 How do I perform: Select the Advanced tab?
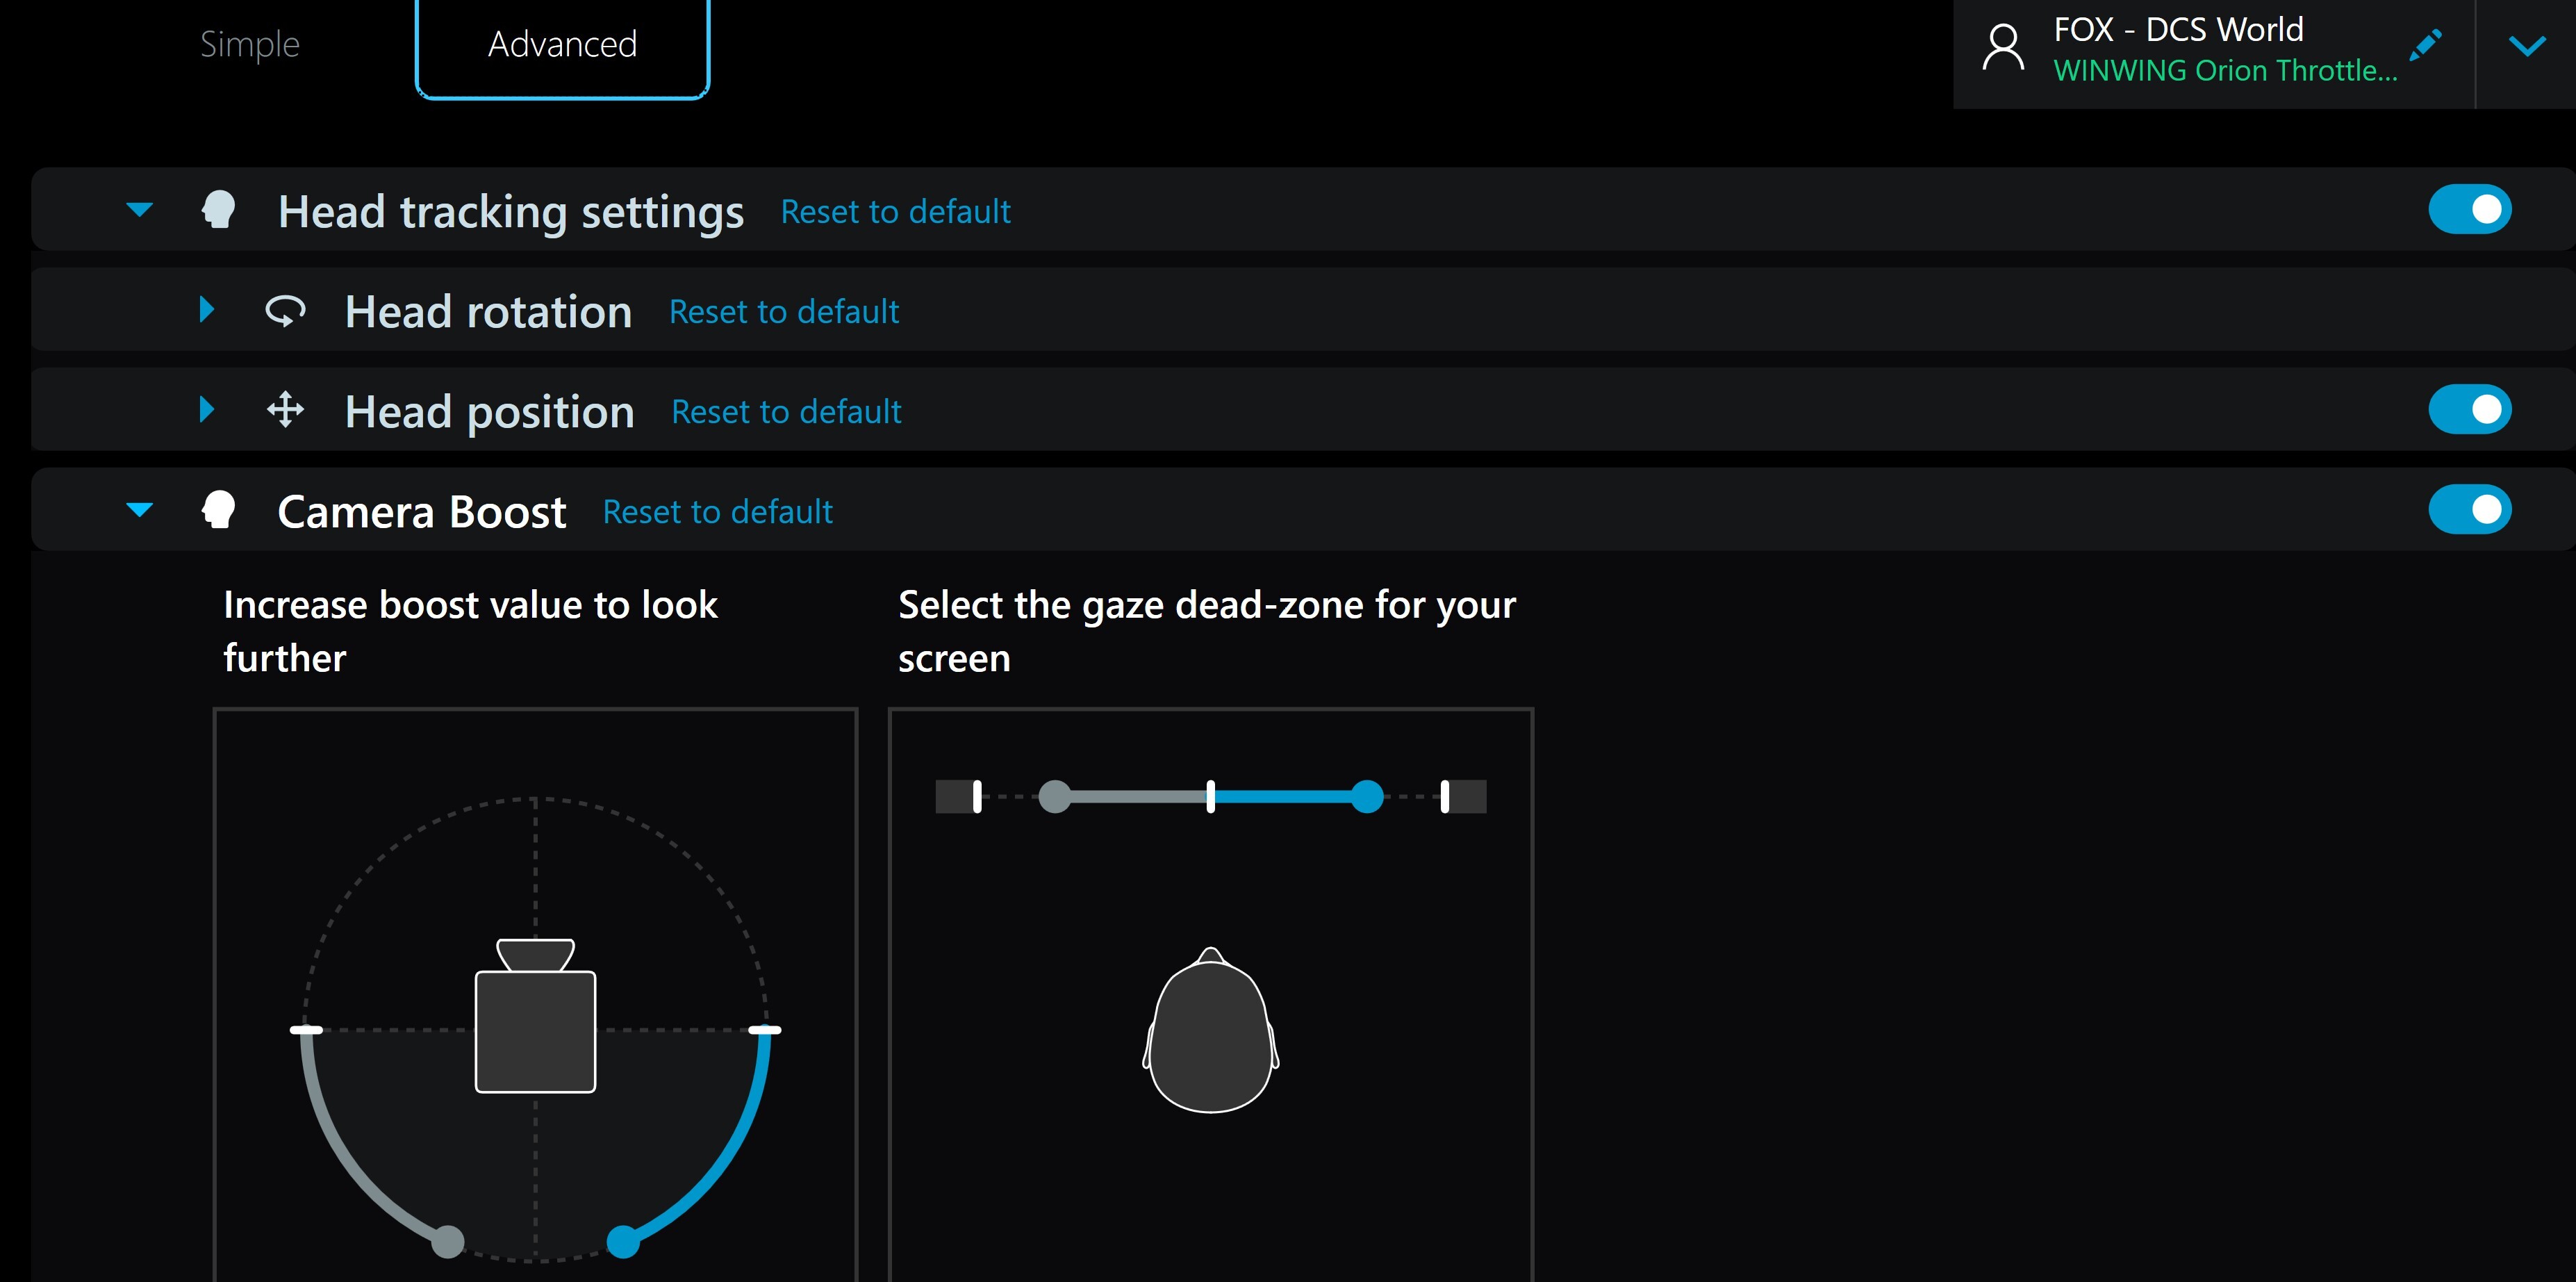(562, 46)
